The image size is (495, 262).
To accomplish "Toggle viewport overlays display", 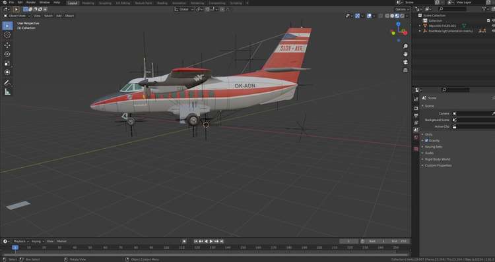I will pyautogui.click(x=369, y=16).
